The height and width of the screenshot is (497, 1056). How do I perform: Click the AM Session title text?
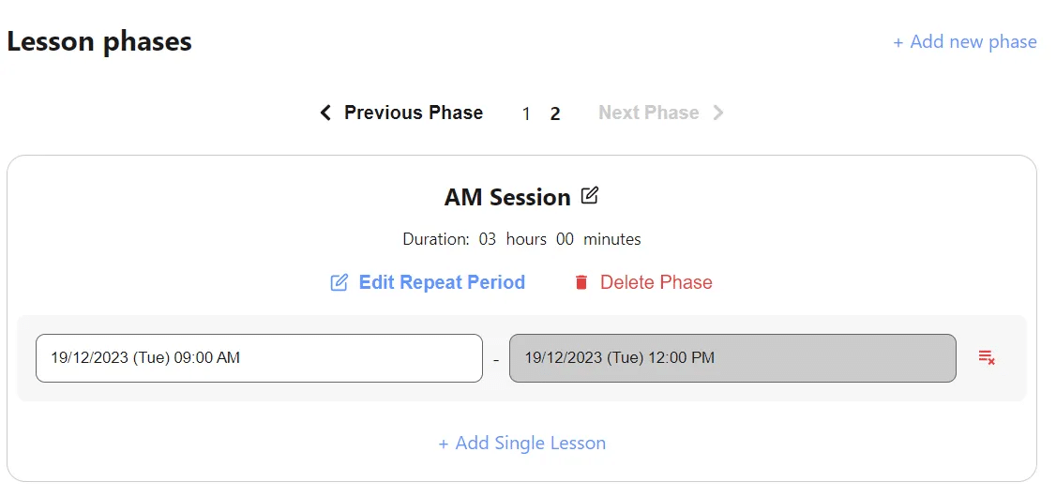[x=507, y=197]
